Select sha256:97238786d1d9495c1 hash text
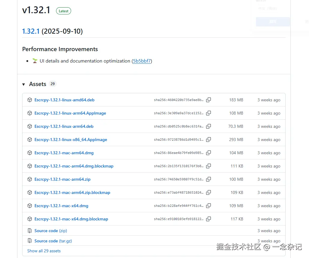The height and width of the screenshot is (258, 309). click(x=178, y=140)
